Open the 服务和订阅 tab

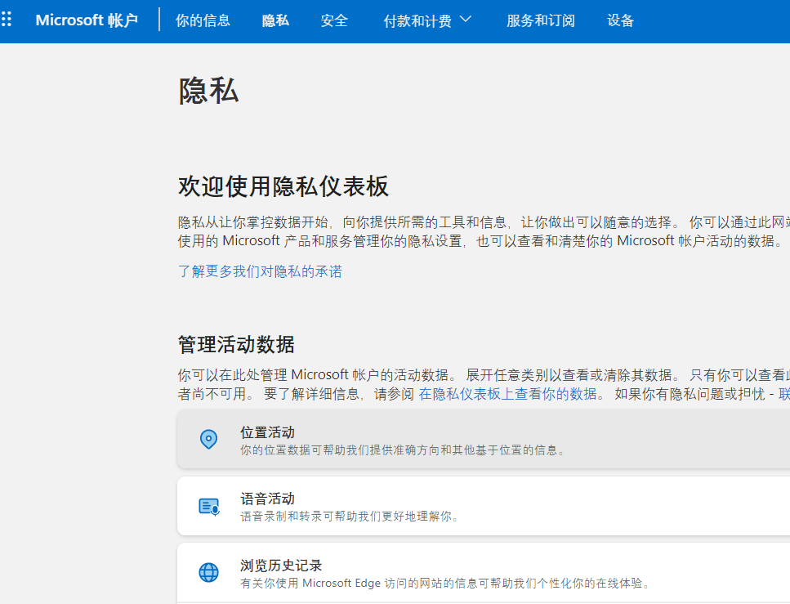540,21
